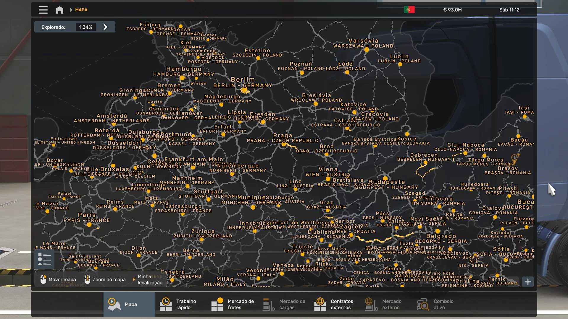Screen dimensions: 568x319
Task: Click the Portuguese flag language icon
Action: (409, 10)
